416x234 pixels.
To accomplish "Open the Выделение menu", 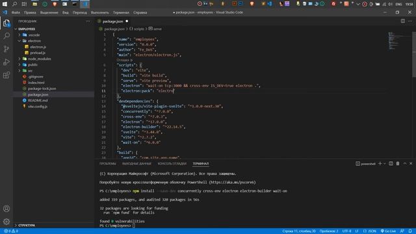I will (49, 12).
